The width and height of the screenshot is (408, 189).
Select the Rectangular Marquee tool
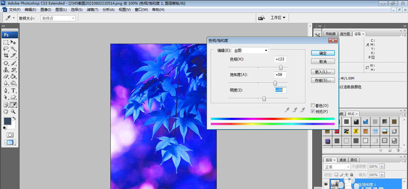coord(6,42)
